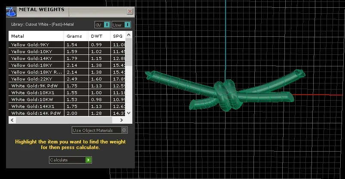Sort by the Grams column header
The image size is (345, 179).
tap(76, 36)
